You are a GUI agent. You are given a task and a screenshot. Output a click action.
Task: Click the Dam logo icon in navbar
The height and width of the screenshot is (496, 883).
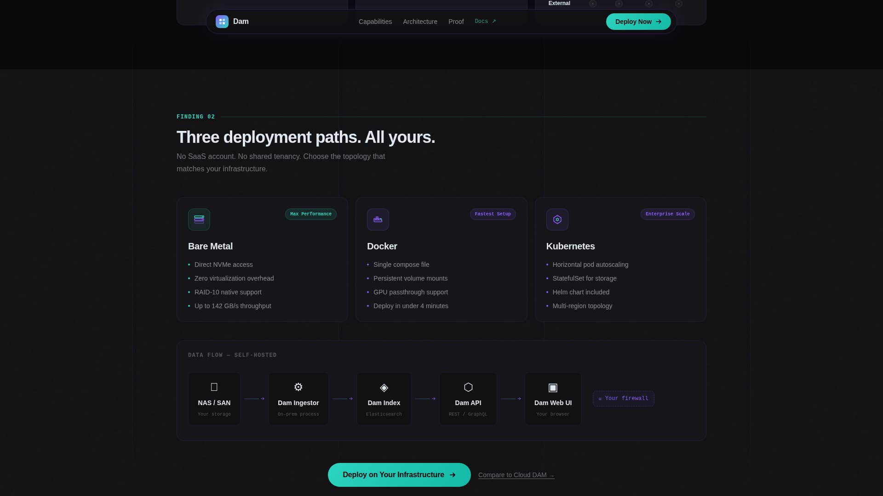coord(222,22)
